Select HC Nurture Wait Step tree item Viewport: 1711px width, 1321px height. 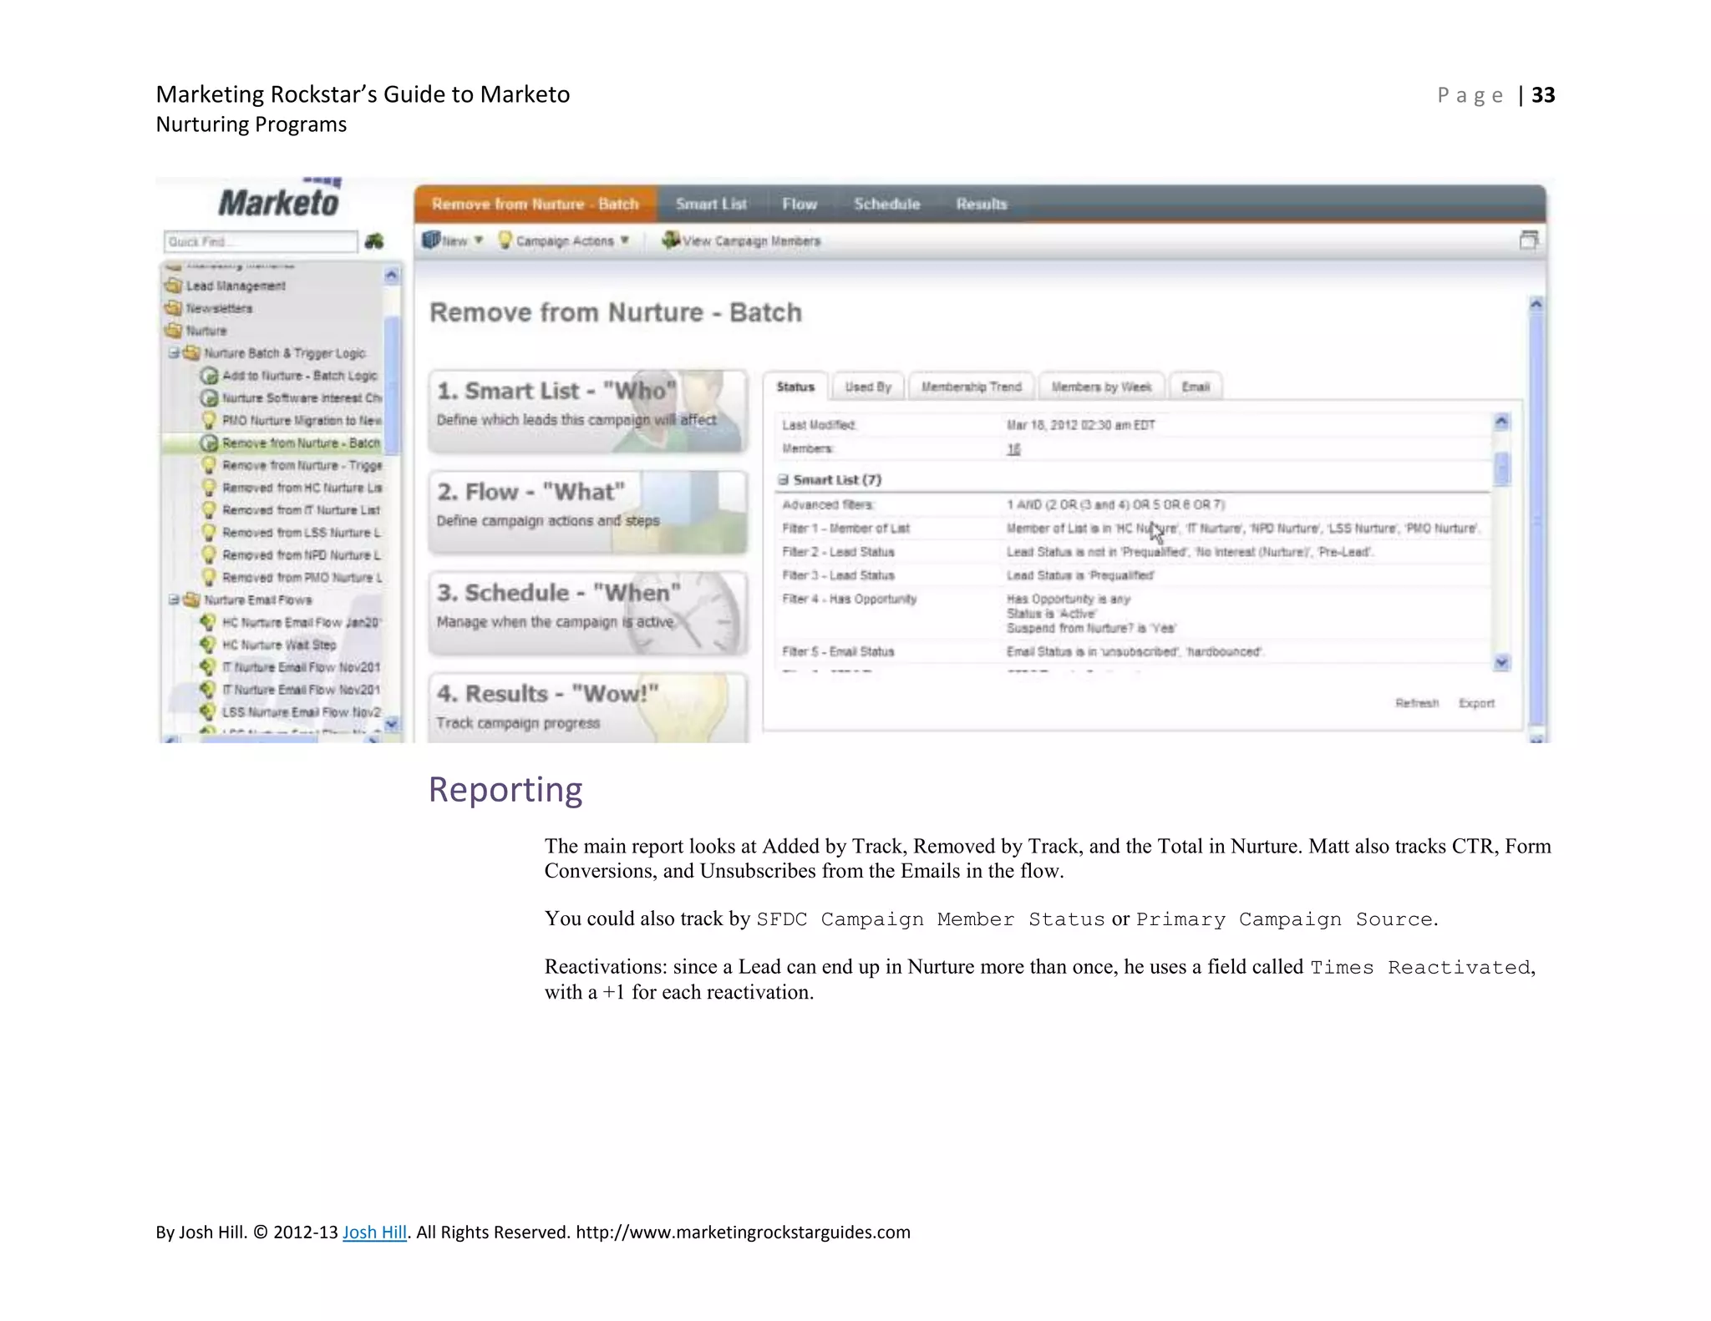[279, 645]
